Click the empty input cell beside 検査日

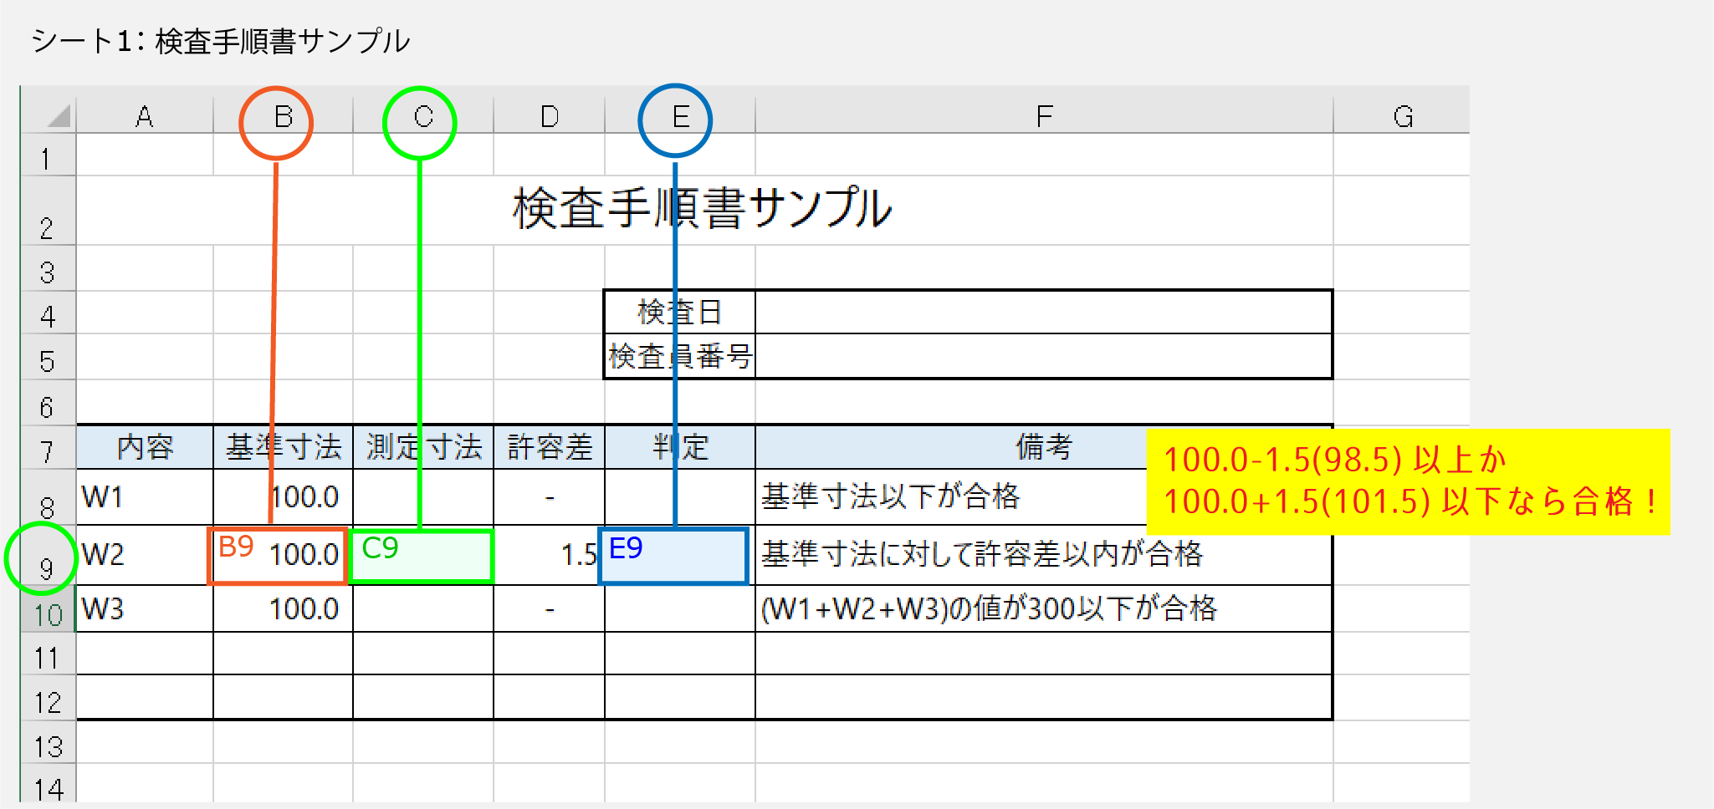[x=1044, y=313]
